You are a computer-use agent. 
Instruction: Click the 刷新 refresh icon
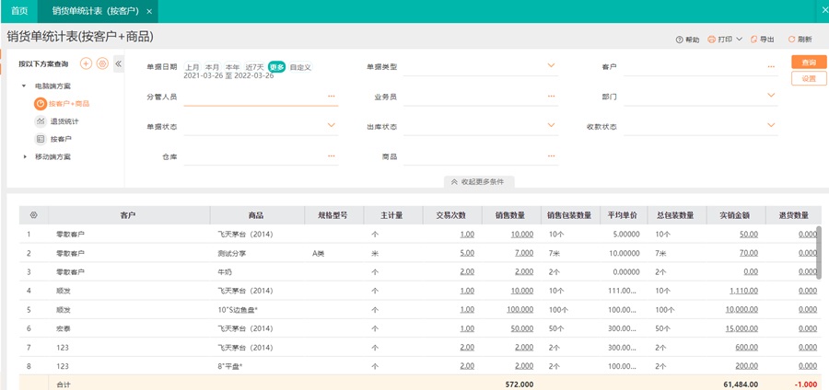coord(791,40)
